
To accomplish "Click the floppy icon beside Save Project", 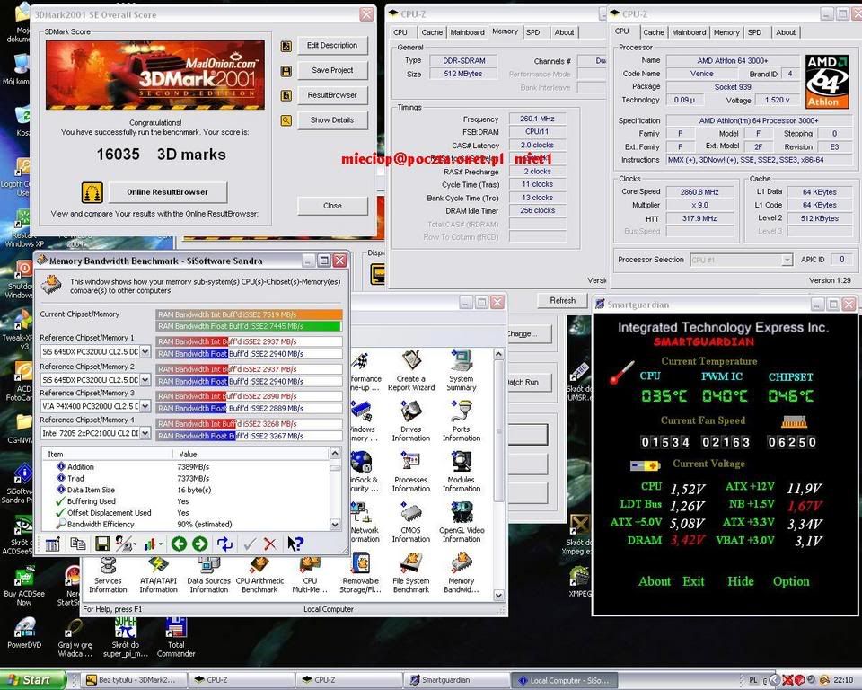I will point(286,71).
